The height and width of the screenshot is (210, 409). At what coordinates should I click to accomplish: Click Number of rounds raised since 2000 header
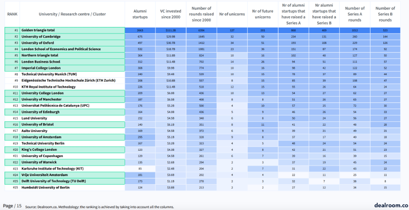click(201, 14)
